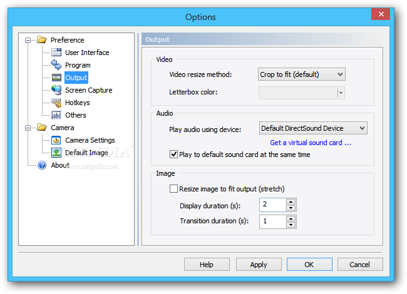Click the Default Image picture icon
This screenshot has width=407, height=294.
click(x=56, y=153)
